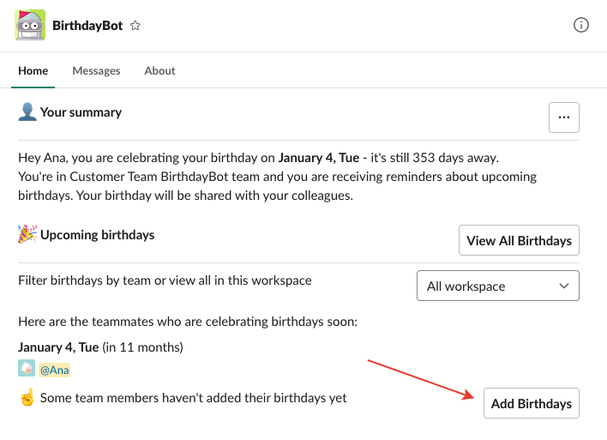Viewport: 607px width, 440px height.
Task: Click the Add Birthdays button
Action: pyautogui.click(x=531, y=403)
